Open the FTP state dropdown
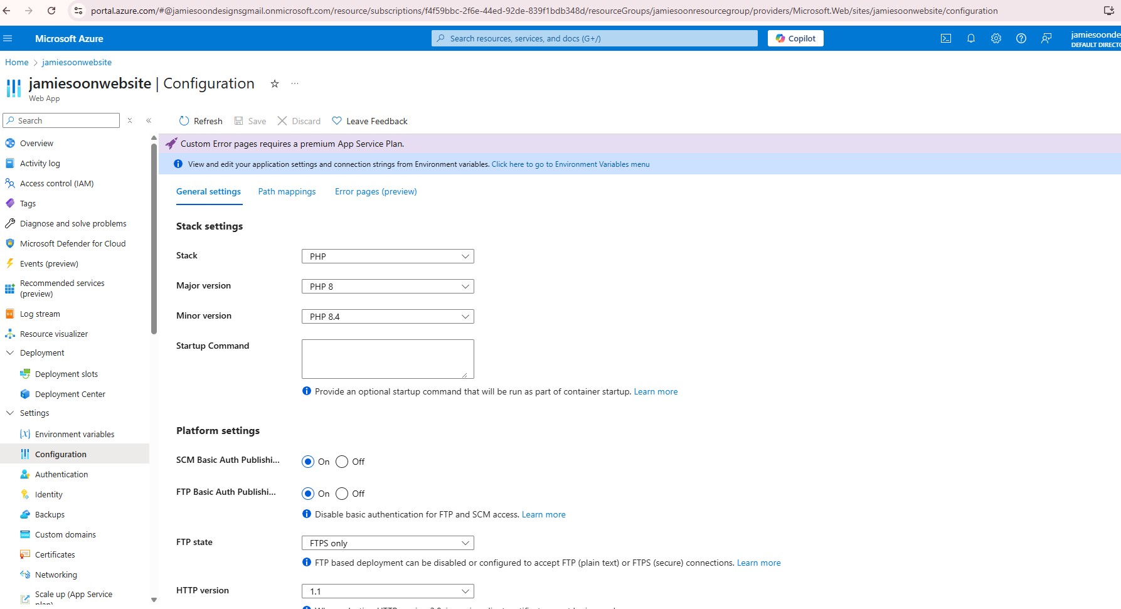The width and height of the screenshot is (1121, 609). coord(388,543)
